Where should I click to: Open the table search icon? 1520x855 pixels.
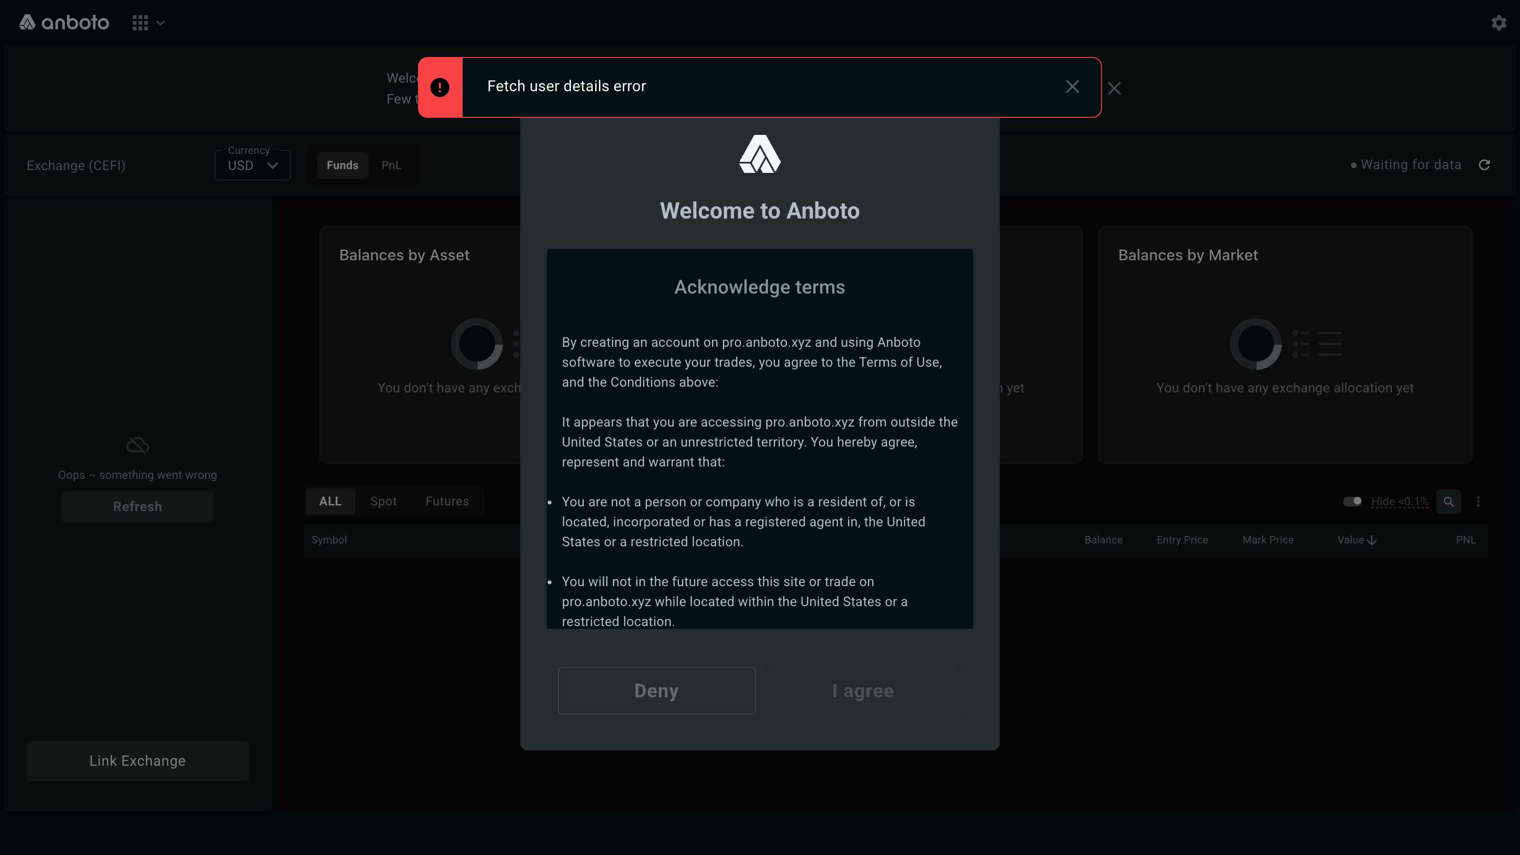click(x=1449, y=502)
